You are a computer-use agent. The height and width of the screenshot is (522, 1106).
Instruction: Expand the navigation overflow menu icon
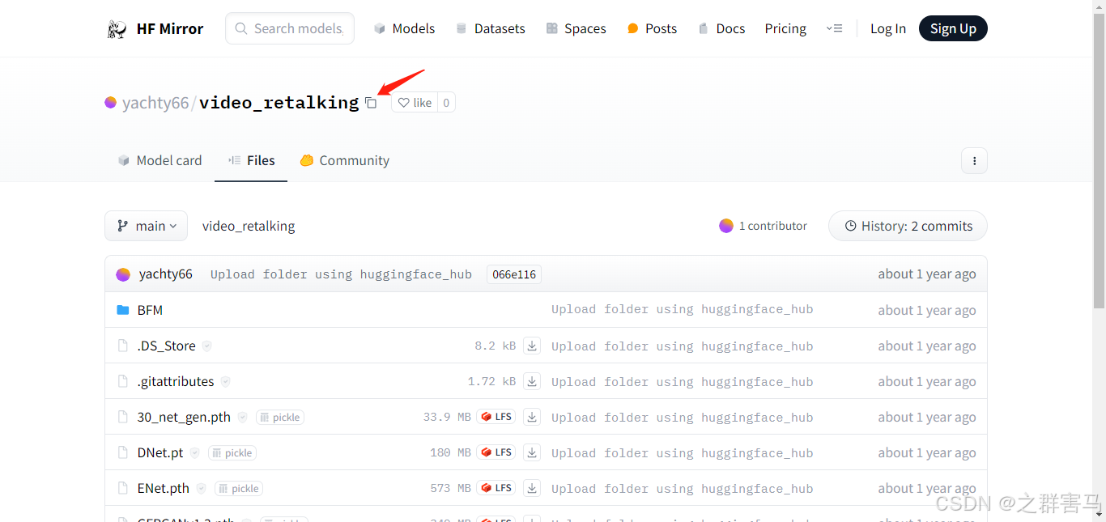834,28
